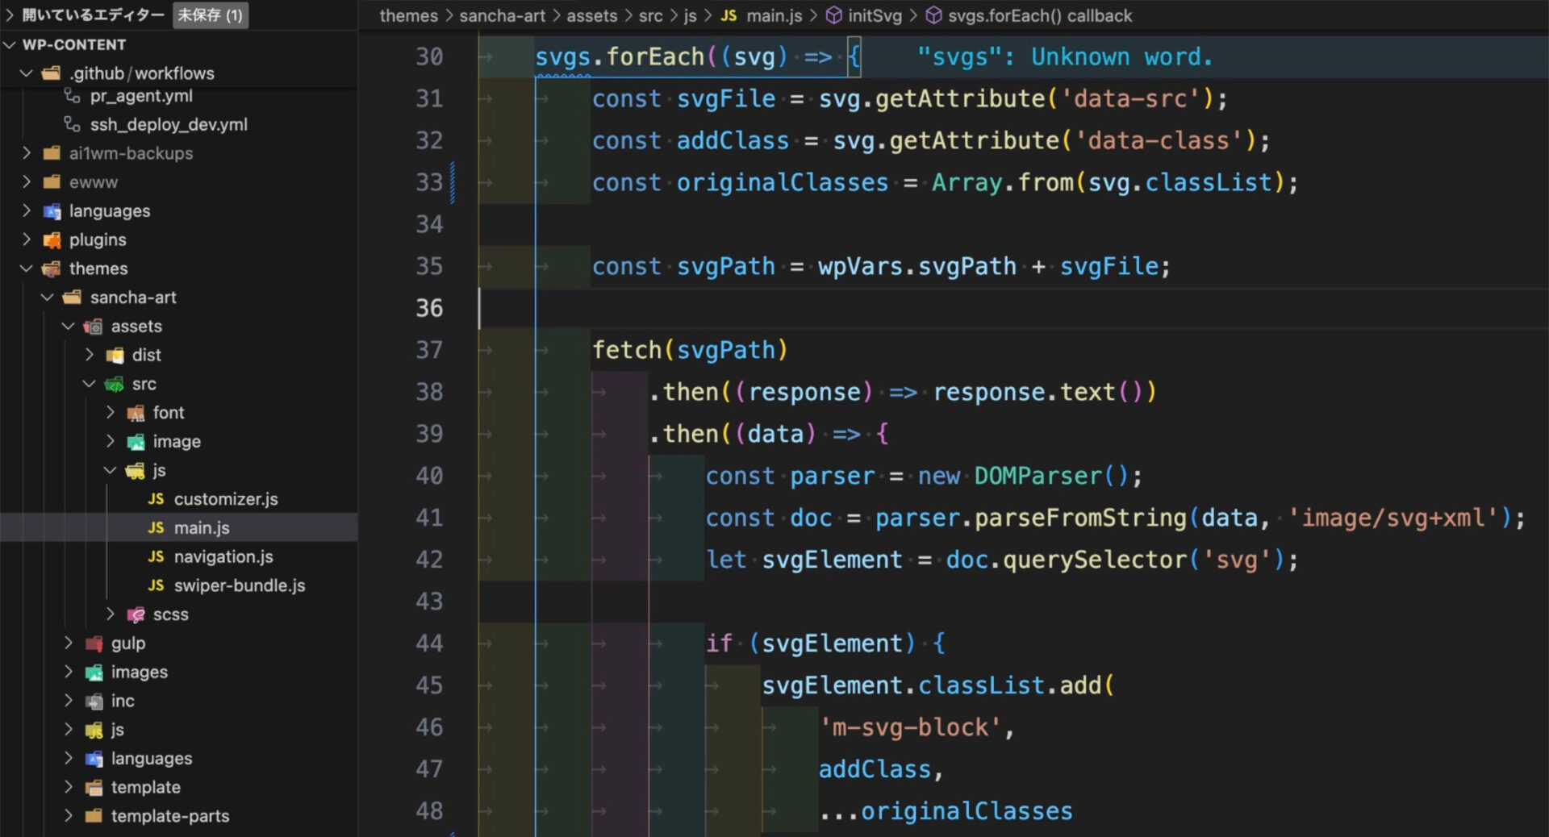Select the initSvg breadcrumb item

[x=874, y=16]
